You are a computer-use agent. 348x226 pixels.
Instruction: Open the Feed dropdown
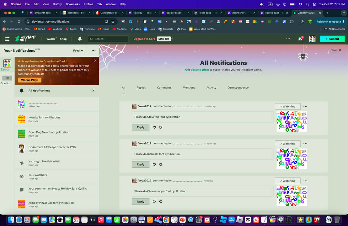(78, 50)
